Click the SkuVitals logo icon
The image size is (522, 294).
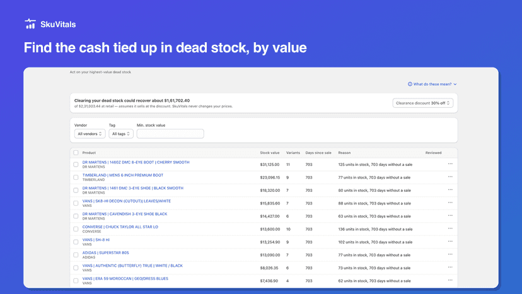(x=30, y=24)
